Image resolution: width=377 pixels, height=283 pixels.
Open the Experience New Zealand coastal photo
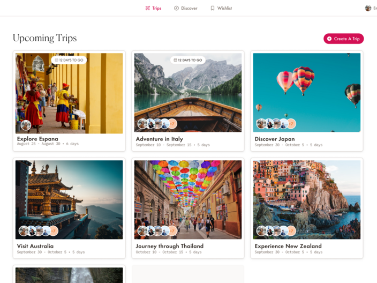pos(307,200)
